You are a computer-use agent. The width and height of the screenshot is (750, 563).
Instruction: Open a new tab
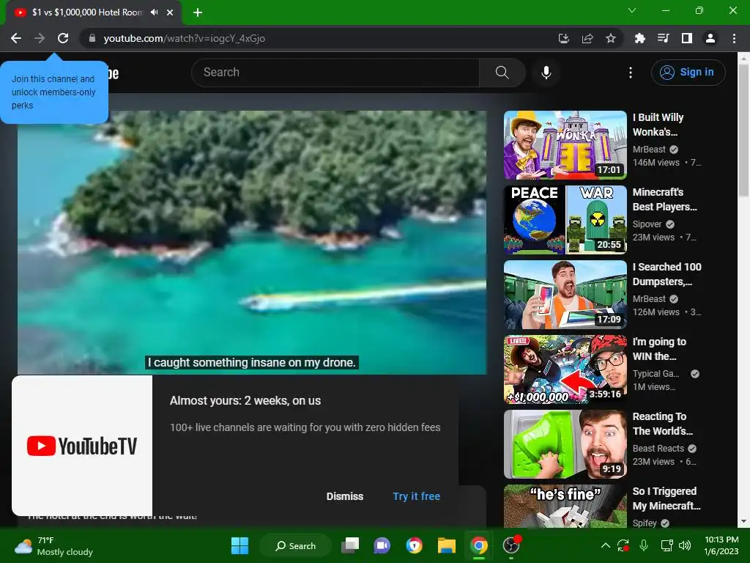tap(198, 12)
